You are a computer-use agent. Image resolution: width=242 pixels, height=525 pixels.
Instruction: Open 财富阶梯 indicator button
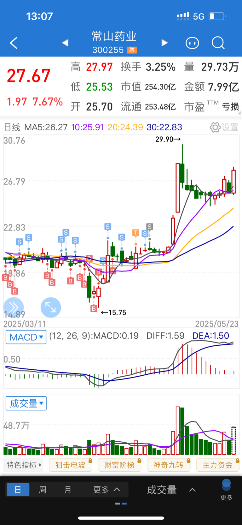pos(119,465)
